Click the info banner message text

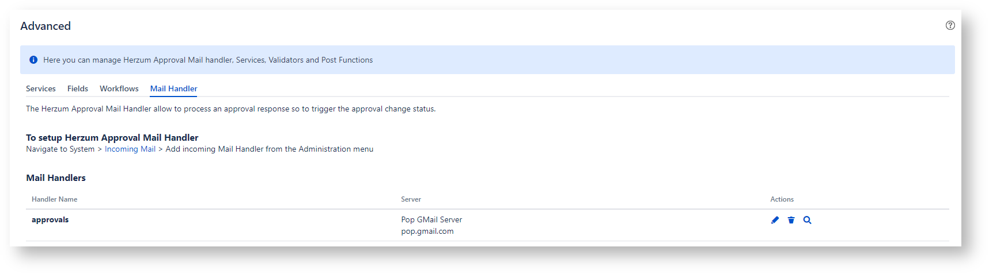(208, 60)
